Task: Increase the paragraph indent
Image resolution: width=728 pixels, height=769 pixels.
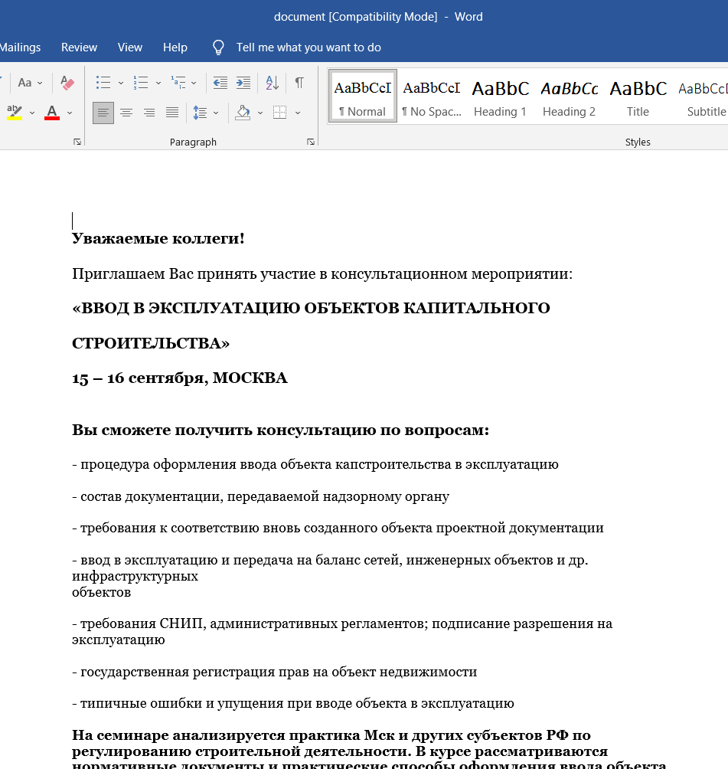Action: click(243, 83)
